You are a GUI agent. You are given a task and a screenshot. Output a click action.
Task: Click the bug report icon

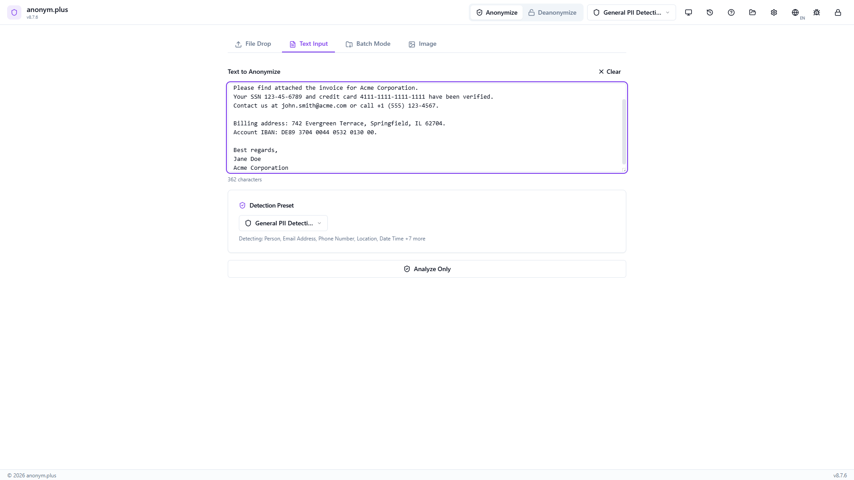click(x=817, y=12)
